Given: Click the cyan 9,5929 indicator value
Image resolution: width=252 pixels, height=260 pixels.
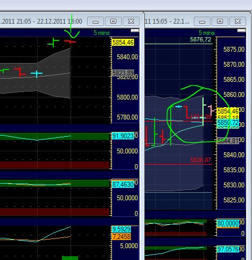Looking at the screenshot, I should pyautogui.click(x=121, y=229).
